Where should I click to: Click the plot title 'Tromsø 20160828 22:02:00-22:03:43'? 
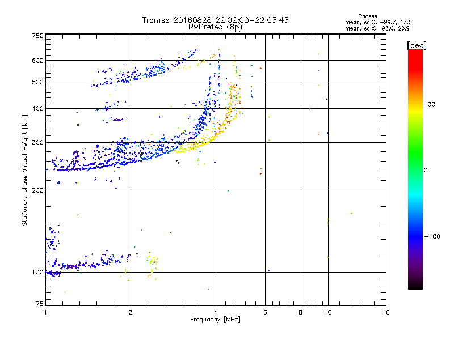point(215,20)
